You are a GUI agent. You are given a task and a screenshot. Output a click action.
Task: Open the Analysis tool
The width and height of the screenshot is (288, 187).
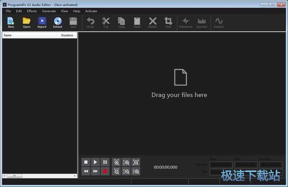[x=219, y=22]
